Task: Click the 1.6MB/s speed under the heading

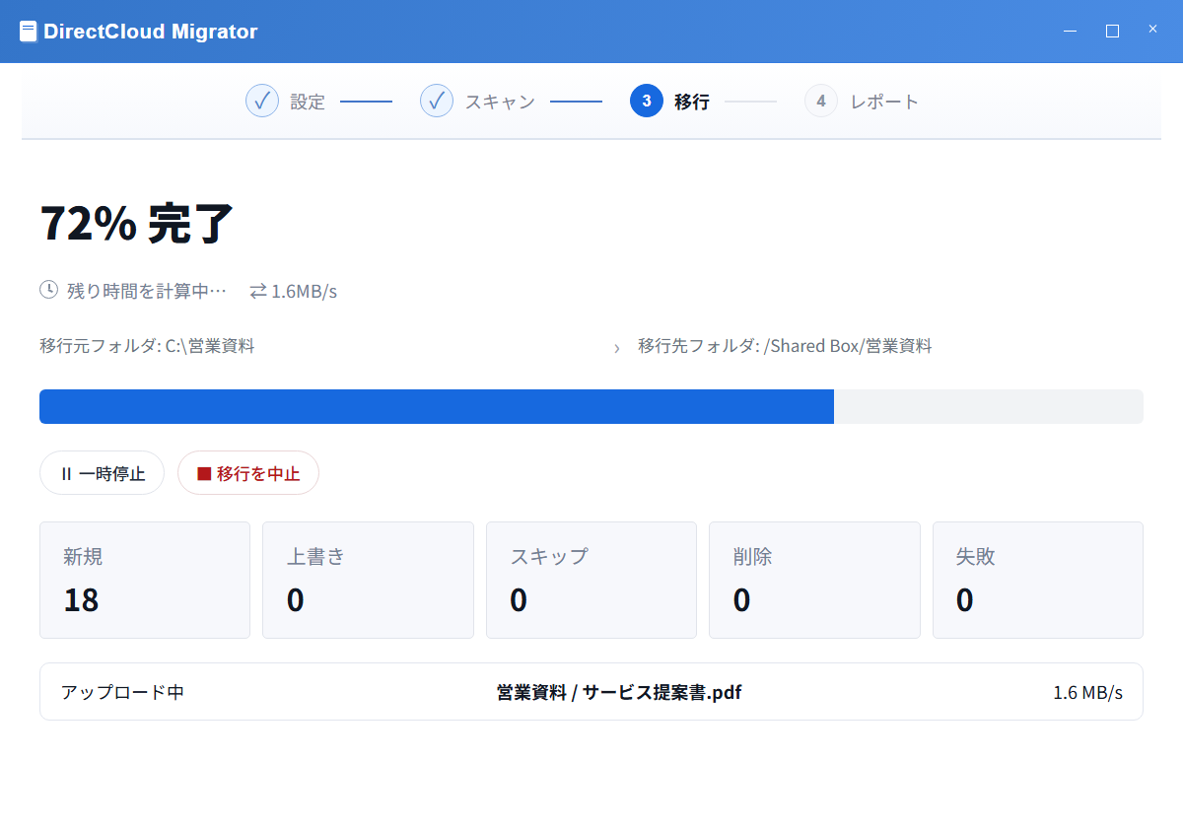Action: coord(305,291)
